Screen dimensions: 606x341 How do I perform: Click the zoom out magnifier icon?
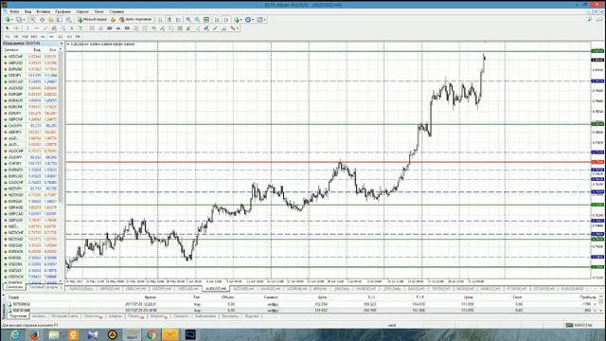click(x=197, y=19)
